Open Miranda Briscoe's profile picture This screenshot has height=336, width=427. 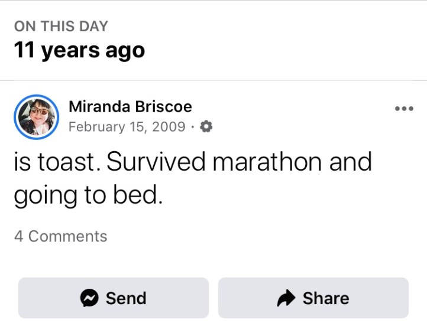pyautogui.click(x=36, y=116)
